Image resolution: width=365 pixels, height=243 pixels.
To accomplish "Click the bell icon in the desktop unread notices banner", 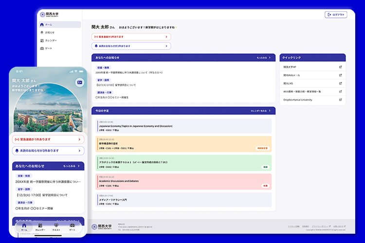I will 96,46.
